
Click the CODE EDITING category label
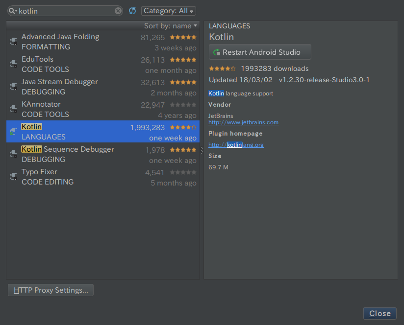pyautogui.click(x=48, y=182)
